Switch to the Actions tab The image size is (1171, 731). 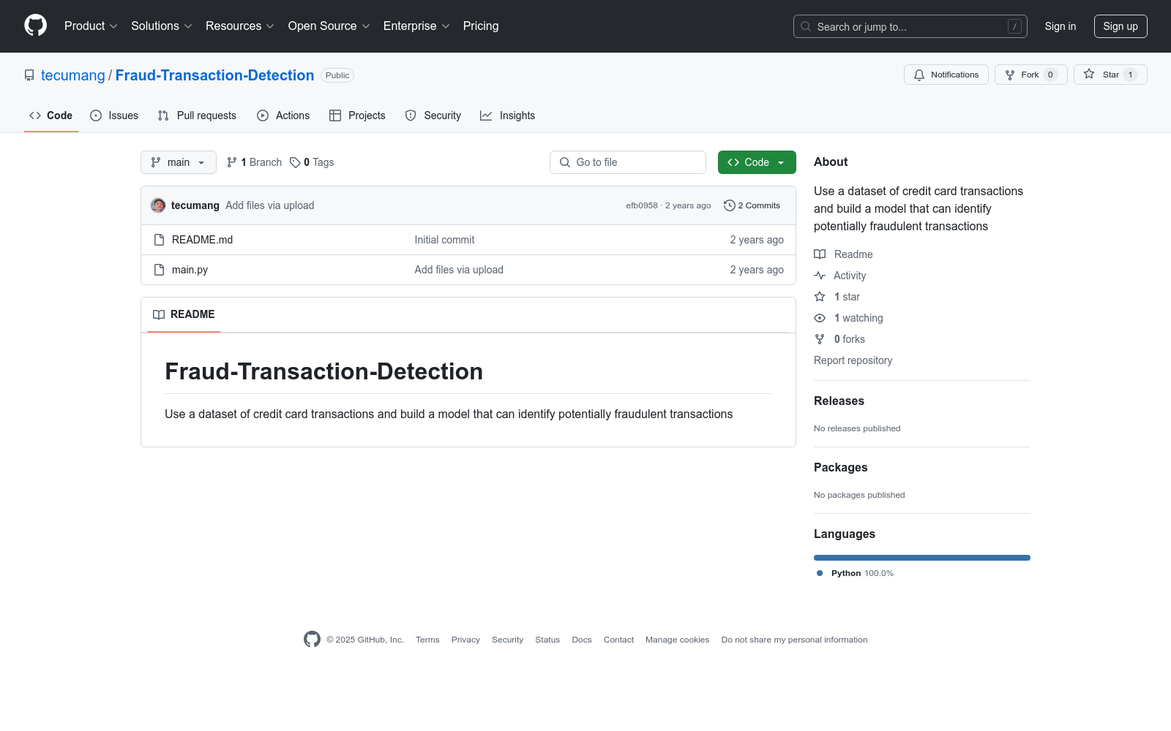[x=283, y=115]
